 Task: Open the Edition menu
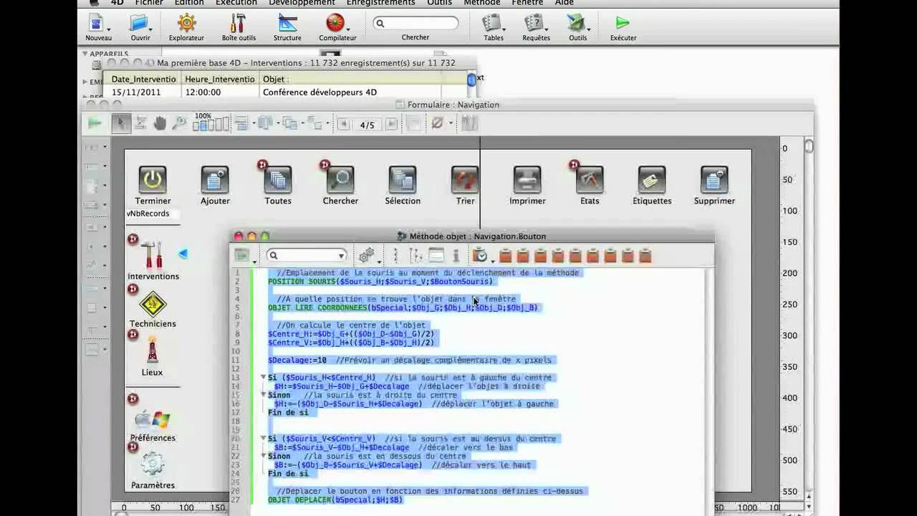(x=189, y=3)
